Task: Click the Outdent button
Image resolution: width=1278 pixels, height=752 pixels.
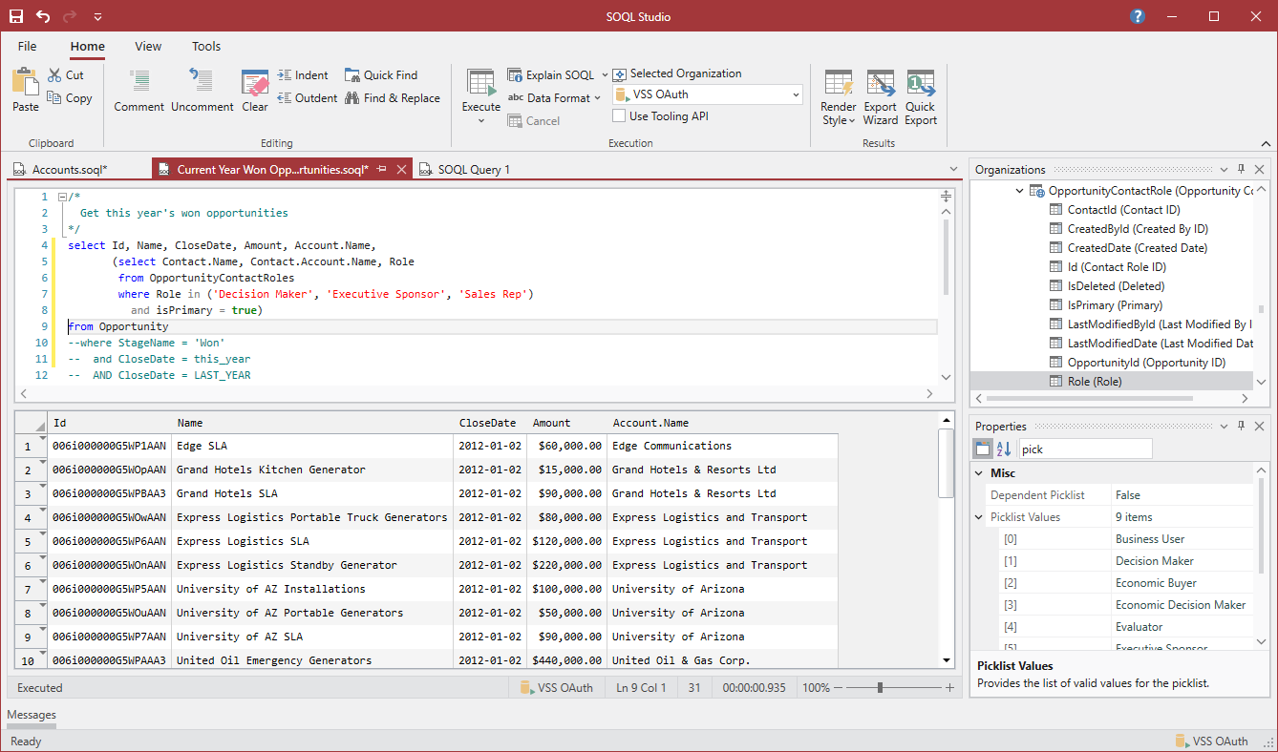Action: (x=308, y=98)
